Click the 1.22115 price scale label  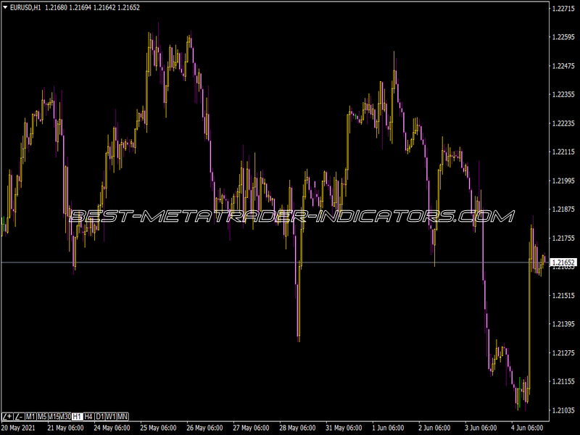(x=563, y=152)
